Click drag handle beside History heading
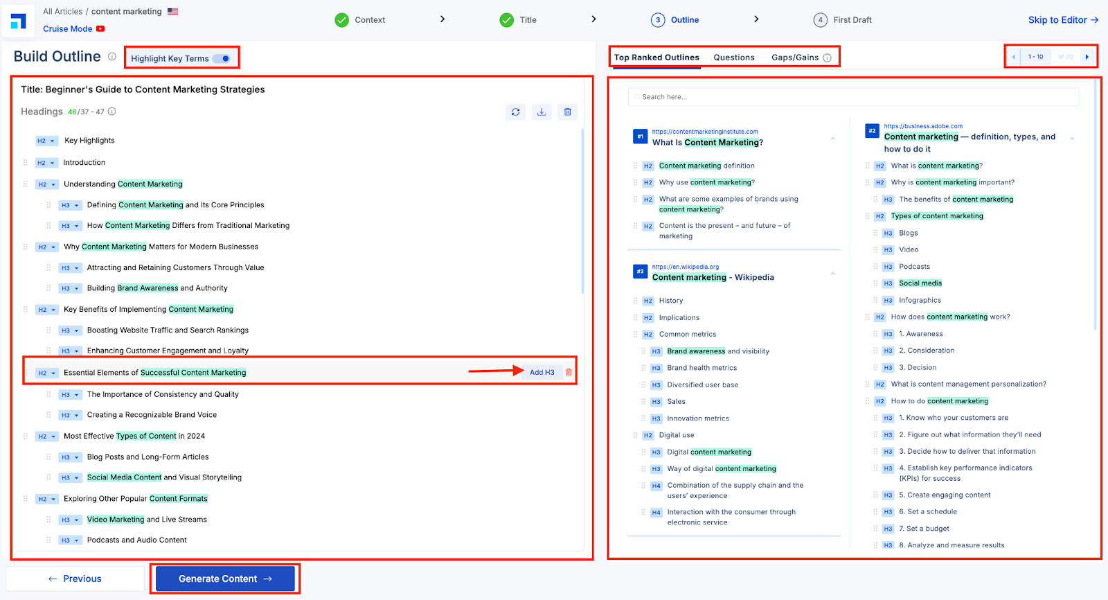Screen dimensions: 1108x600 [635, 301]
